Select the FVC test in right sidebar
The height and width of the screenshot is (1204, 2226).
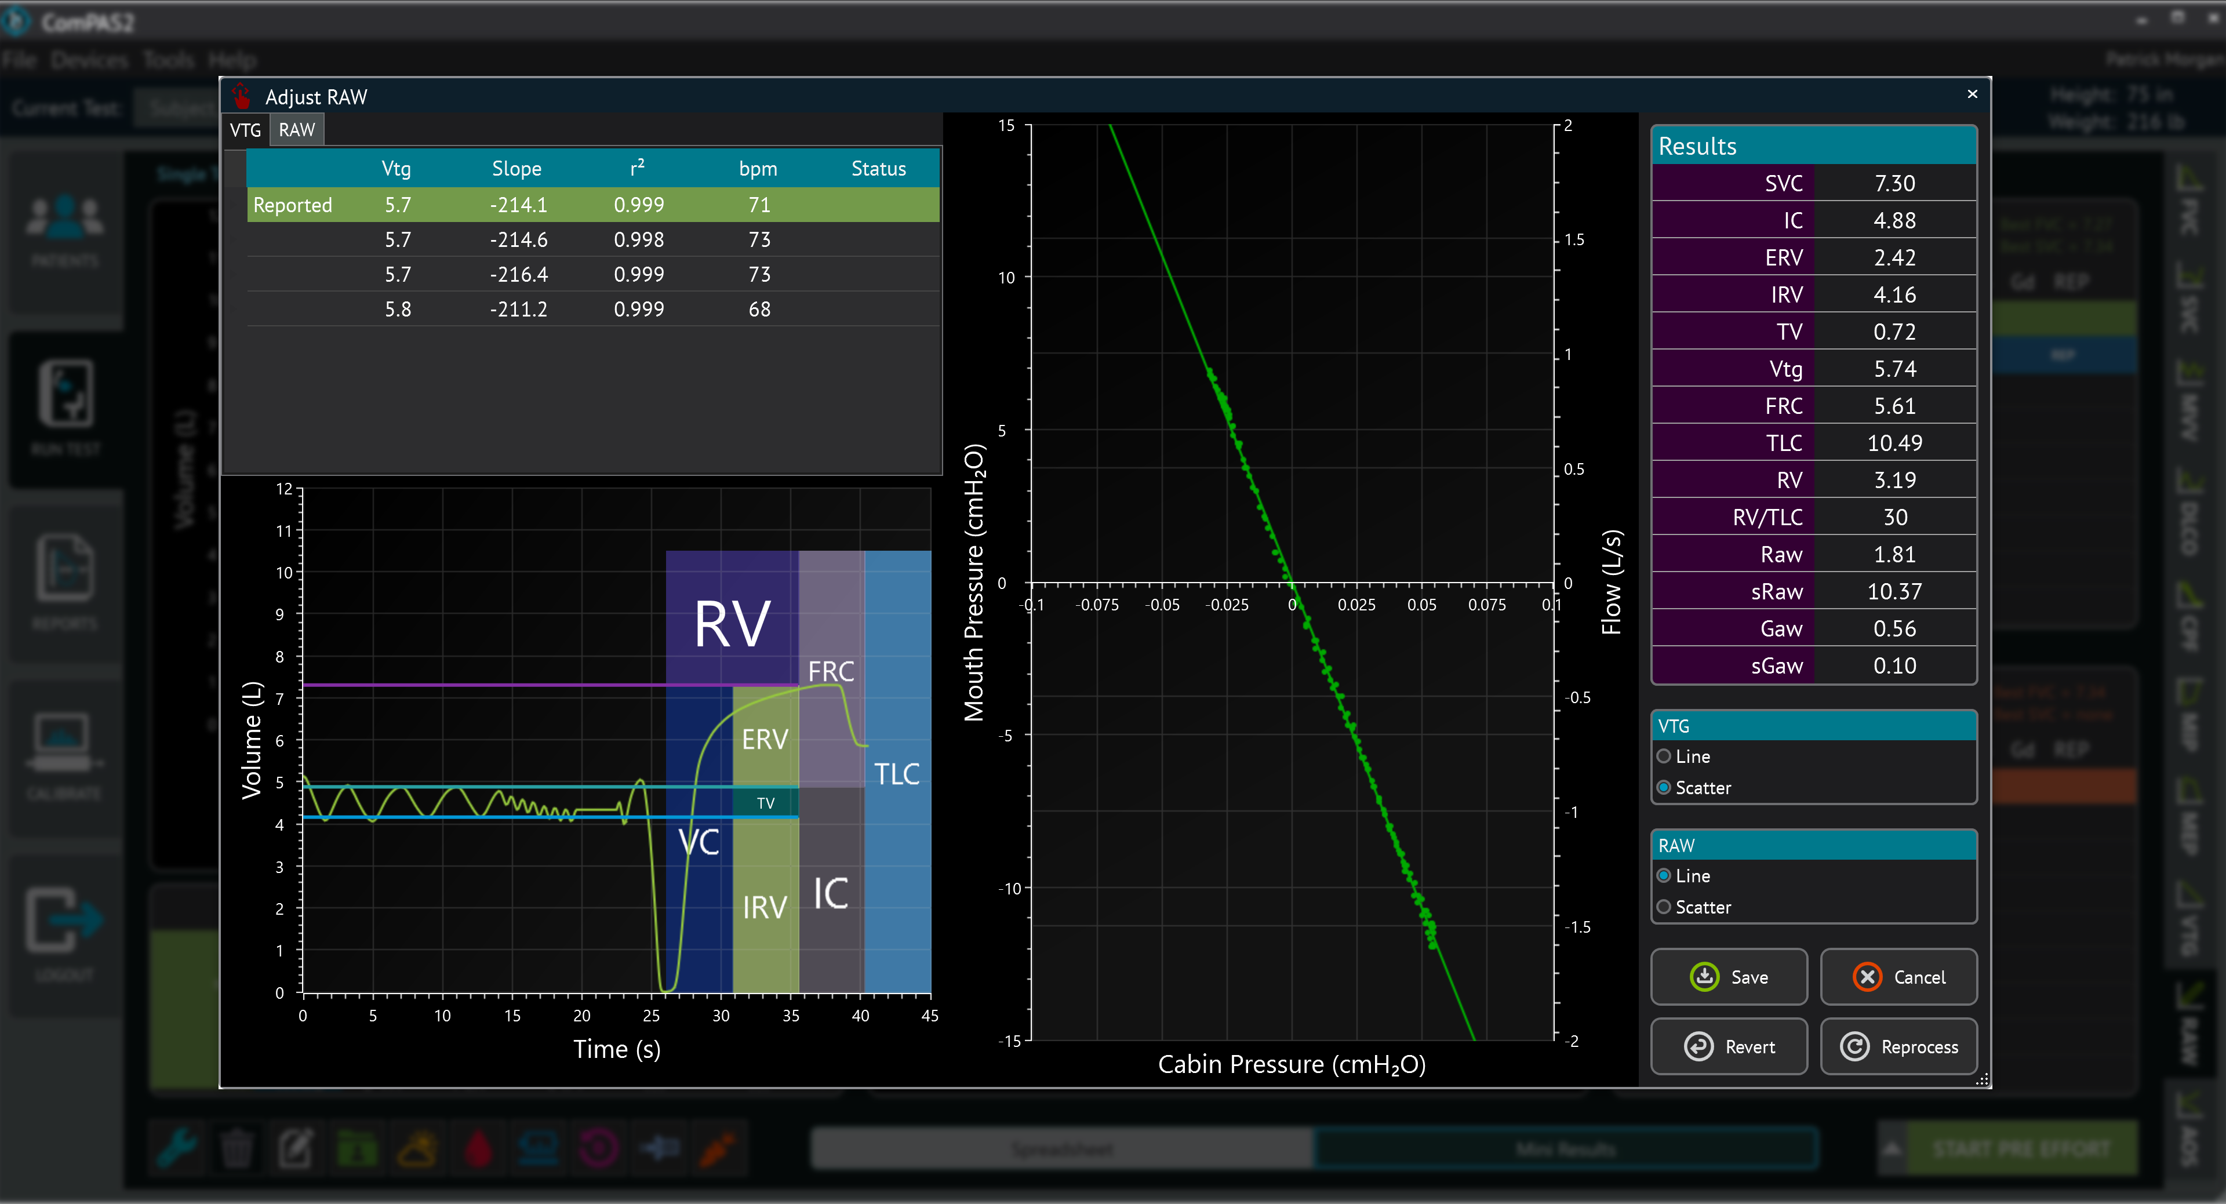click(2189, 201)
